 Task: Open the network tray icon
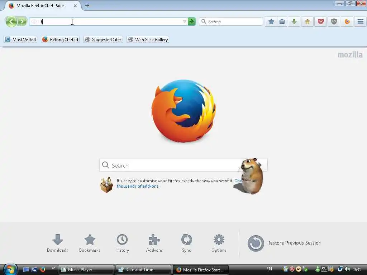(x=340, y=269)
